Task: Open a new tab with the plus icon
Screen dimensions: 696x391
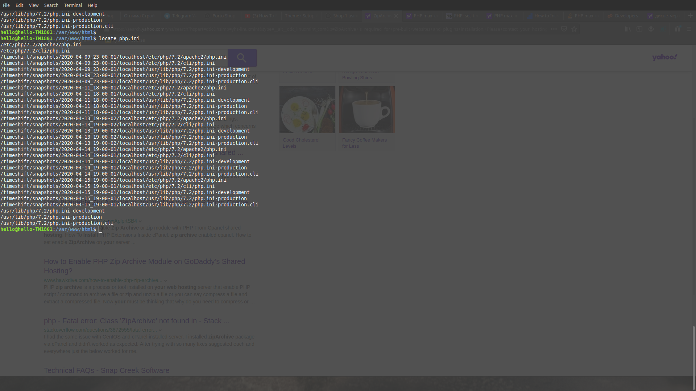Action: 690,16
